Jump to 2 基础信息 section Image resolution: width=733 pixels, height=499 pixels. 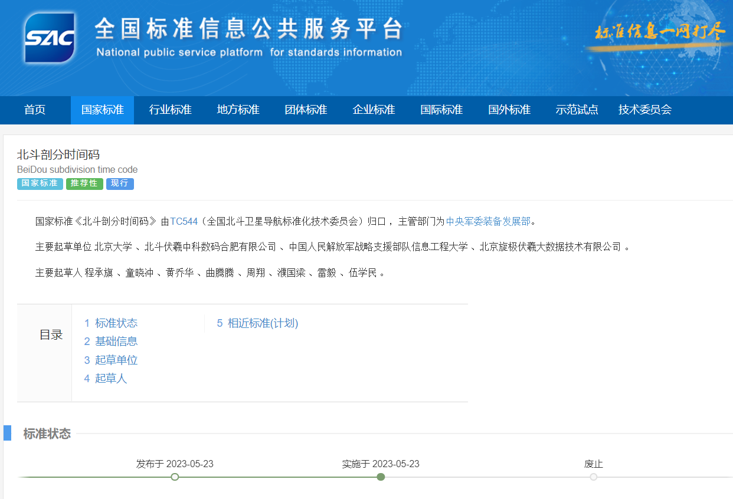(110, 342)
